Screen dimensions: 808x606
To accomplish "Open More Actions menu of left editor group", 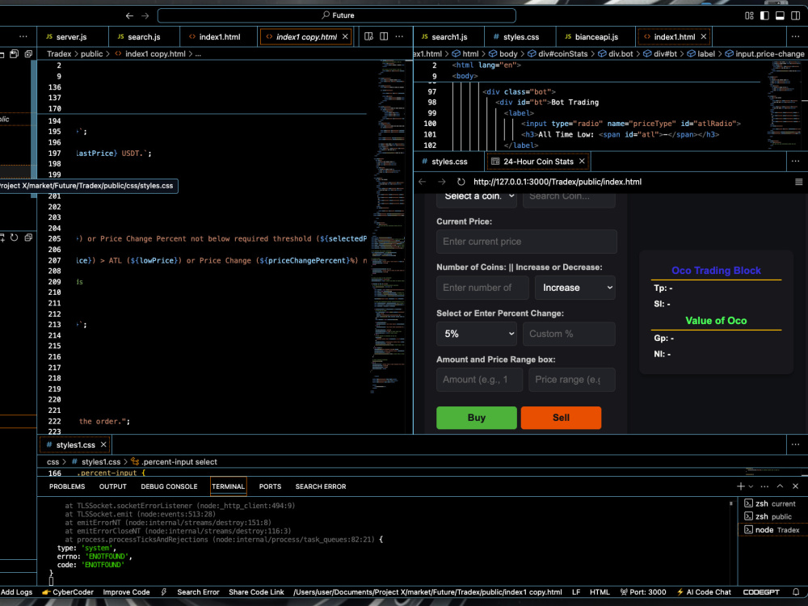I will (399, 36).
